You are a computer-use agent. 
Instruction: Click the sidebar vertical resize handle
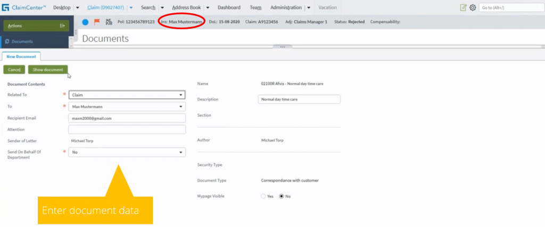[x=76, y=32]
